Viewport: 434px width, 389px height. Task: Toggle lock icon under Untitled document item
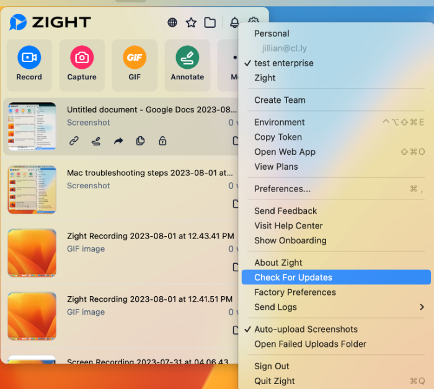coord(162,141)
